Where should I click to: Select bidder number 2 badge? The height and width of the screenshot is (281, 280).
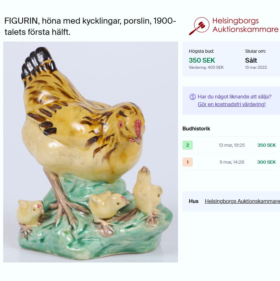coord(188,145)
